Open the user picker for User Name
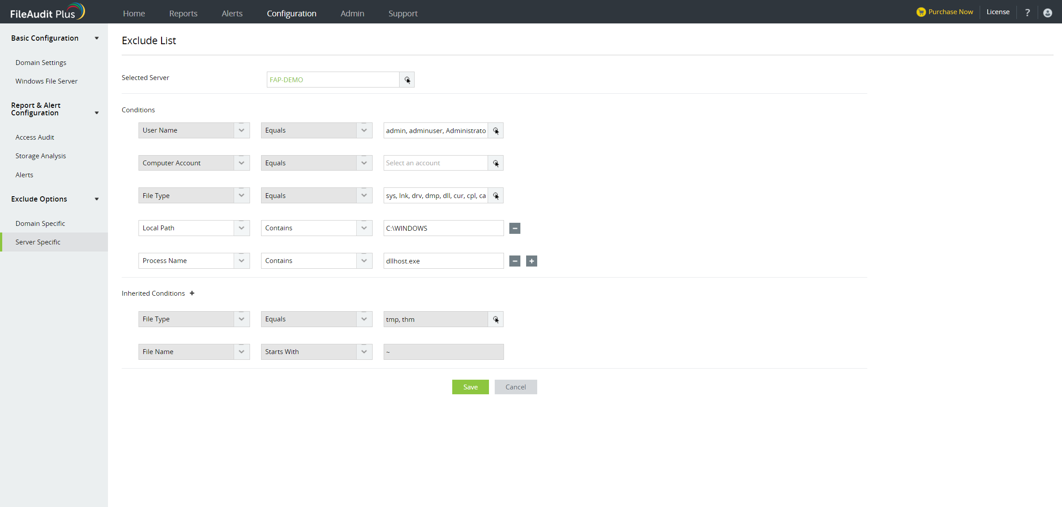 click(496, 131)
